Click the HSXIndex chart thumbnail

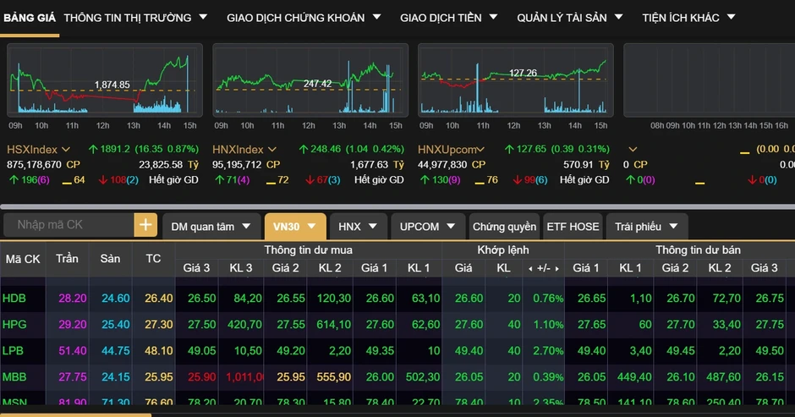pyautogui.click(x=104, y=80)
